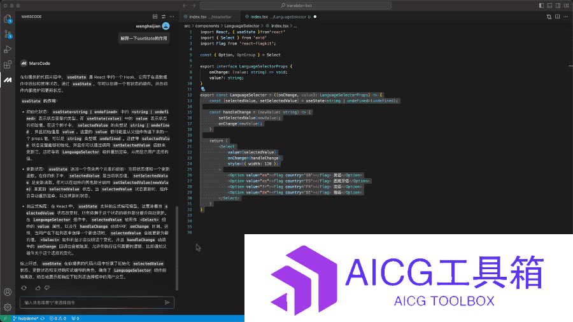
Task: Open remote window indicator in status bar
Action: tap(4, 318)
